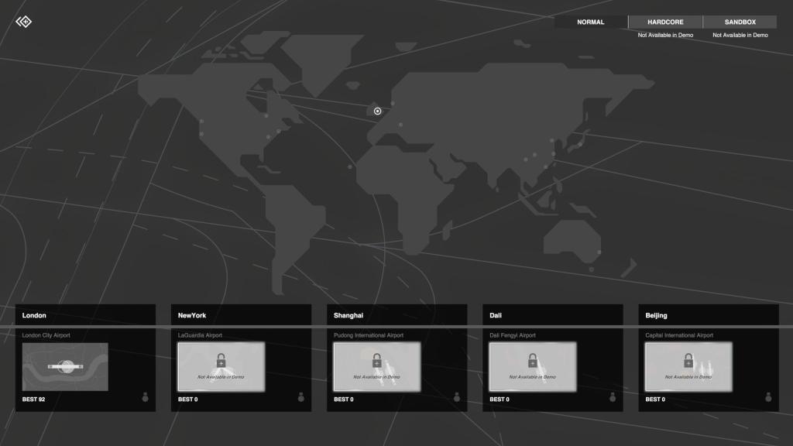Click the Dali Fengyi Airport locked thumbnail
The image size is (793, 446).
pos(533,367)
